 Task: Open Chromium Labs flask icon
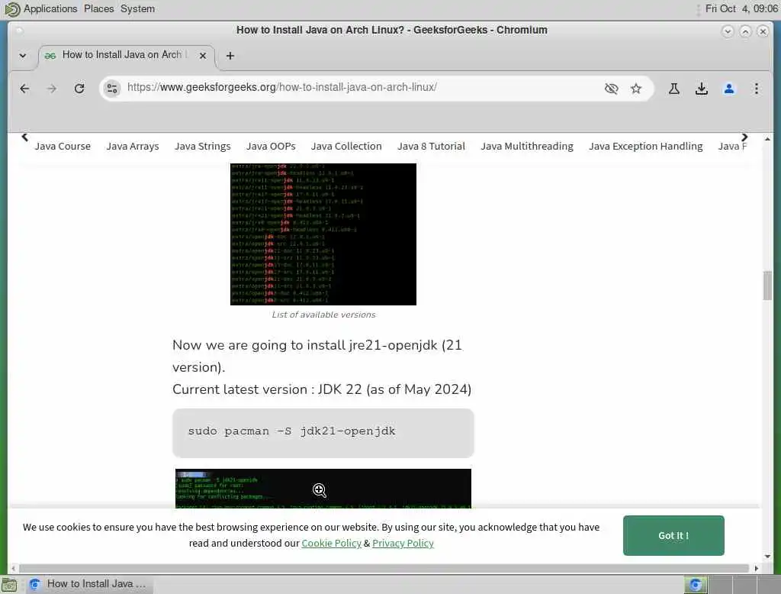click(674, 89)
